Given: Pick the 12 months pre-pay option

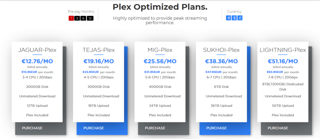Looking at the screenshot, I should [90, 18].
